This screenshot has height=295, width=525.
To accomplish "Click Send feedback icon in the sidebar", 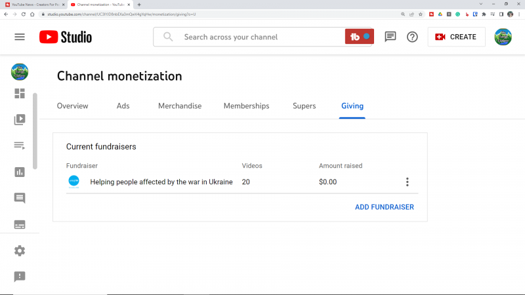I will (x=20, y=277).
